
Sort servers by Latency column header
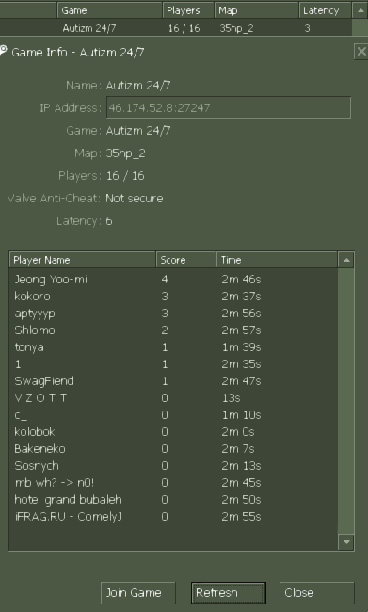(x=325, y=10)
